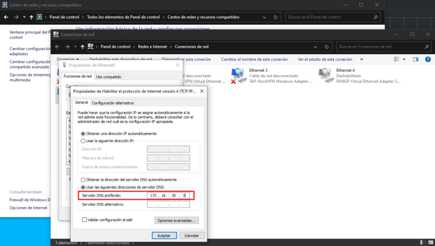Click the Aceptar button
Viewport: 435px width, 246px height.
[x=164, y=235]
